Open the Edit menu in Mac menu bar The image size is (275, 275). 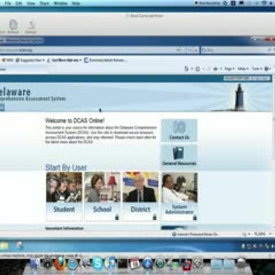coord(19,3)
